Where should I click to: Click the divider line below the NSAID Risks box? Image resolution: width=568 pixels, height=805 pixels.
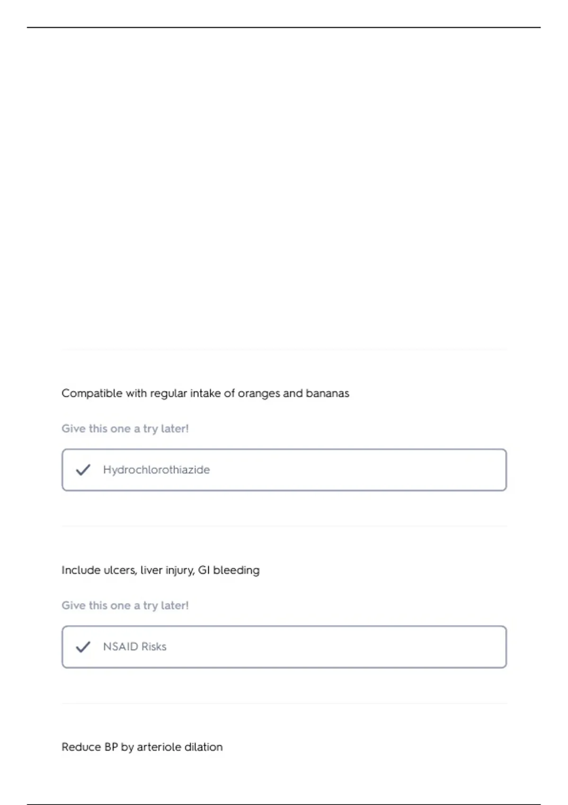point(284,703)
